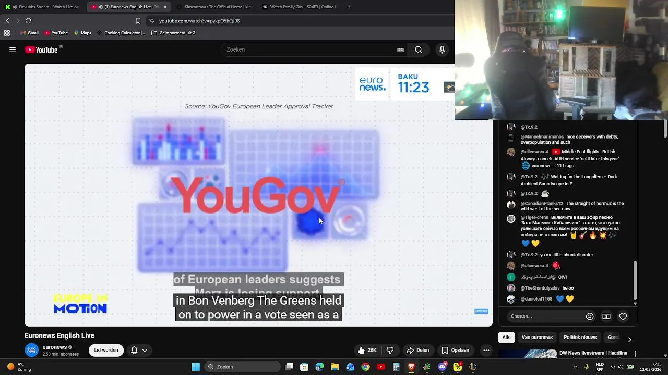668x375 pixels.
Task: Select the Politiek nieuws filter chip
Action: [x=580, y=337]
